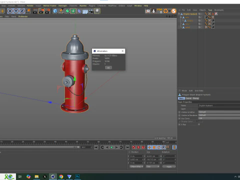Click the orange S plugin icon

174,11
